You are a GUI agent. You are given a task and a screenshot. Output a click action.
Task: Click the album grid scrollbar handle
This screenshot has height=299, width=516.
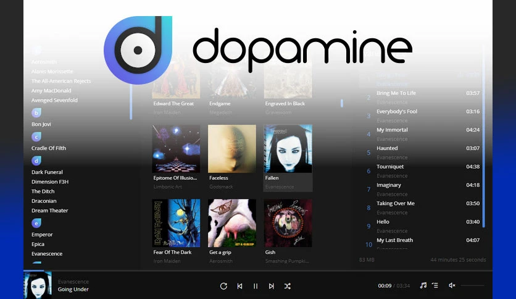point(341,103)
